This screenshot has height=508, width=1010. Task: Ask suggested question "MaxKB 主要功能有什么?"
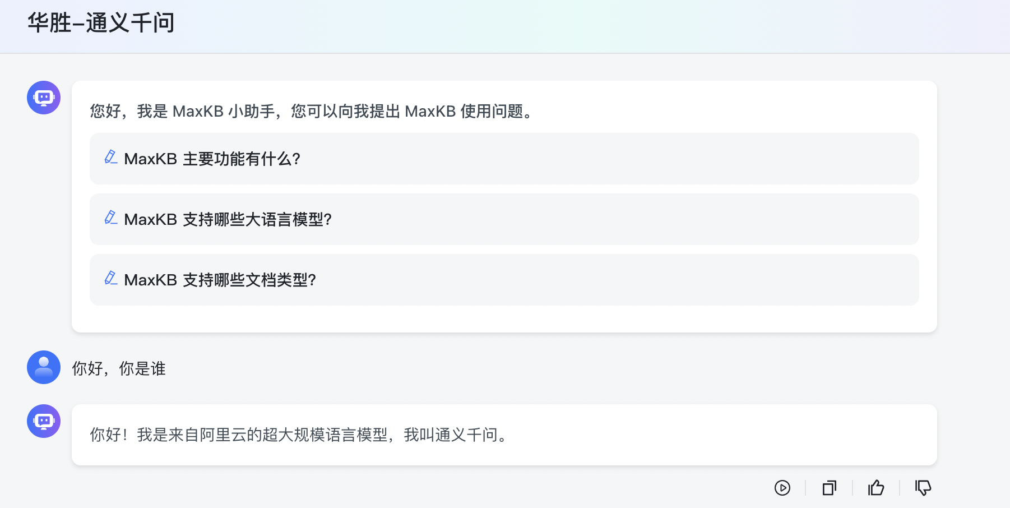[212, 159]
